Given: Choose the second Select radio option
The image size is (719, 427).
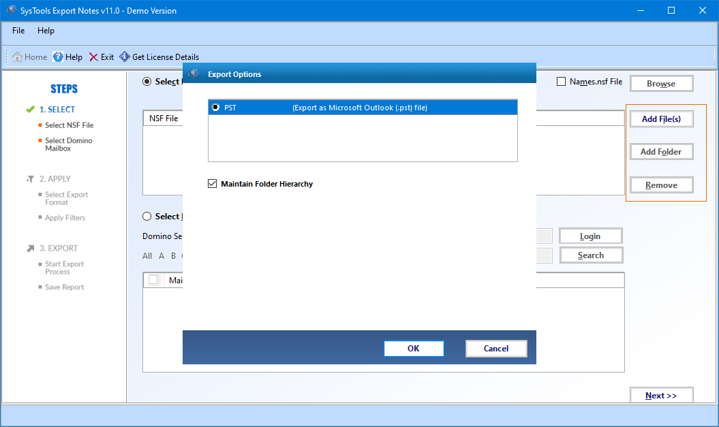Looking at the screenshot, I should click(x=147, y=217).
